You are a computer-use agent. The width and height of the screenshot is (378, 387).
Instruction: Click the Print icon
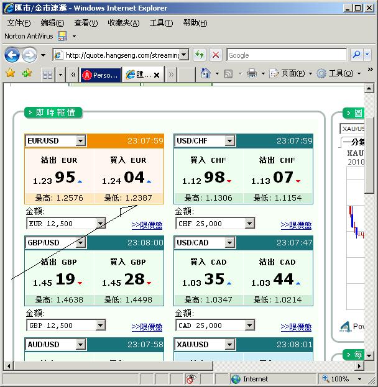click(251, 74)
